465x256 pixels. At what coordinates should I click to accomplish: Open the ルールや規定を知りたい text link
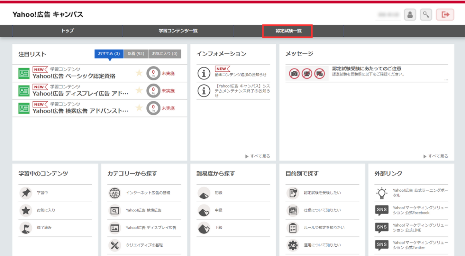click(x=324, y=228)
